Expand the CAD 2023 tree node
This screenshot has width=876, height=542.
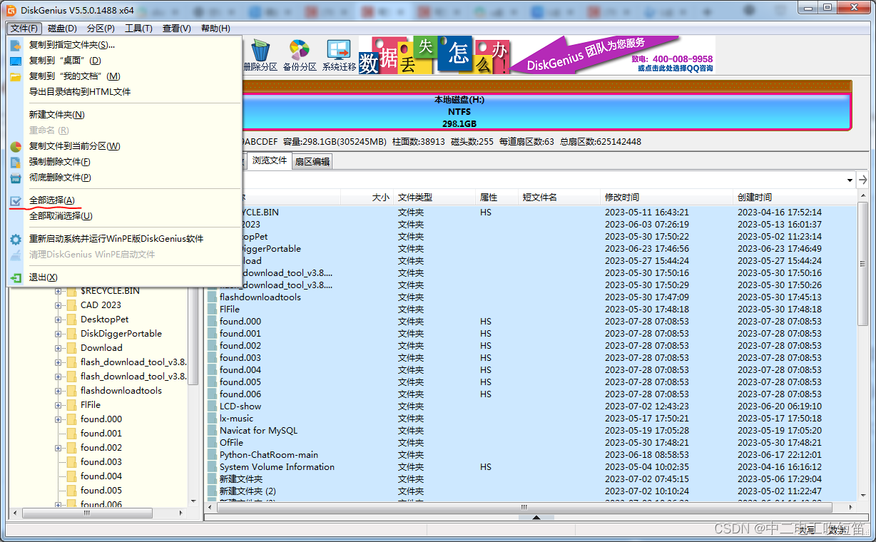[x=58, y=305]
